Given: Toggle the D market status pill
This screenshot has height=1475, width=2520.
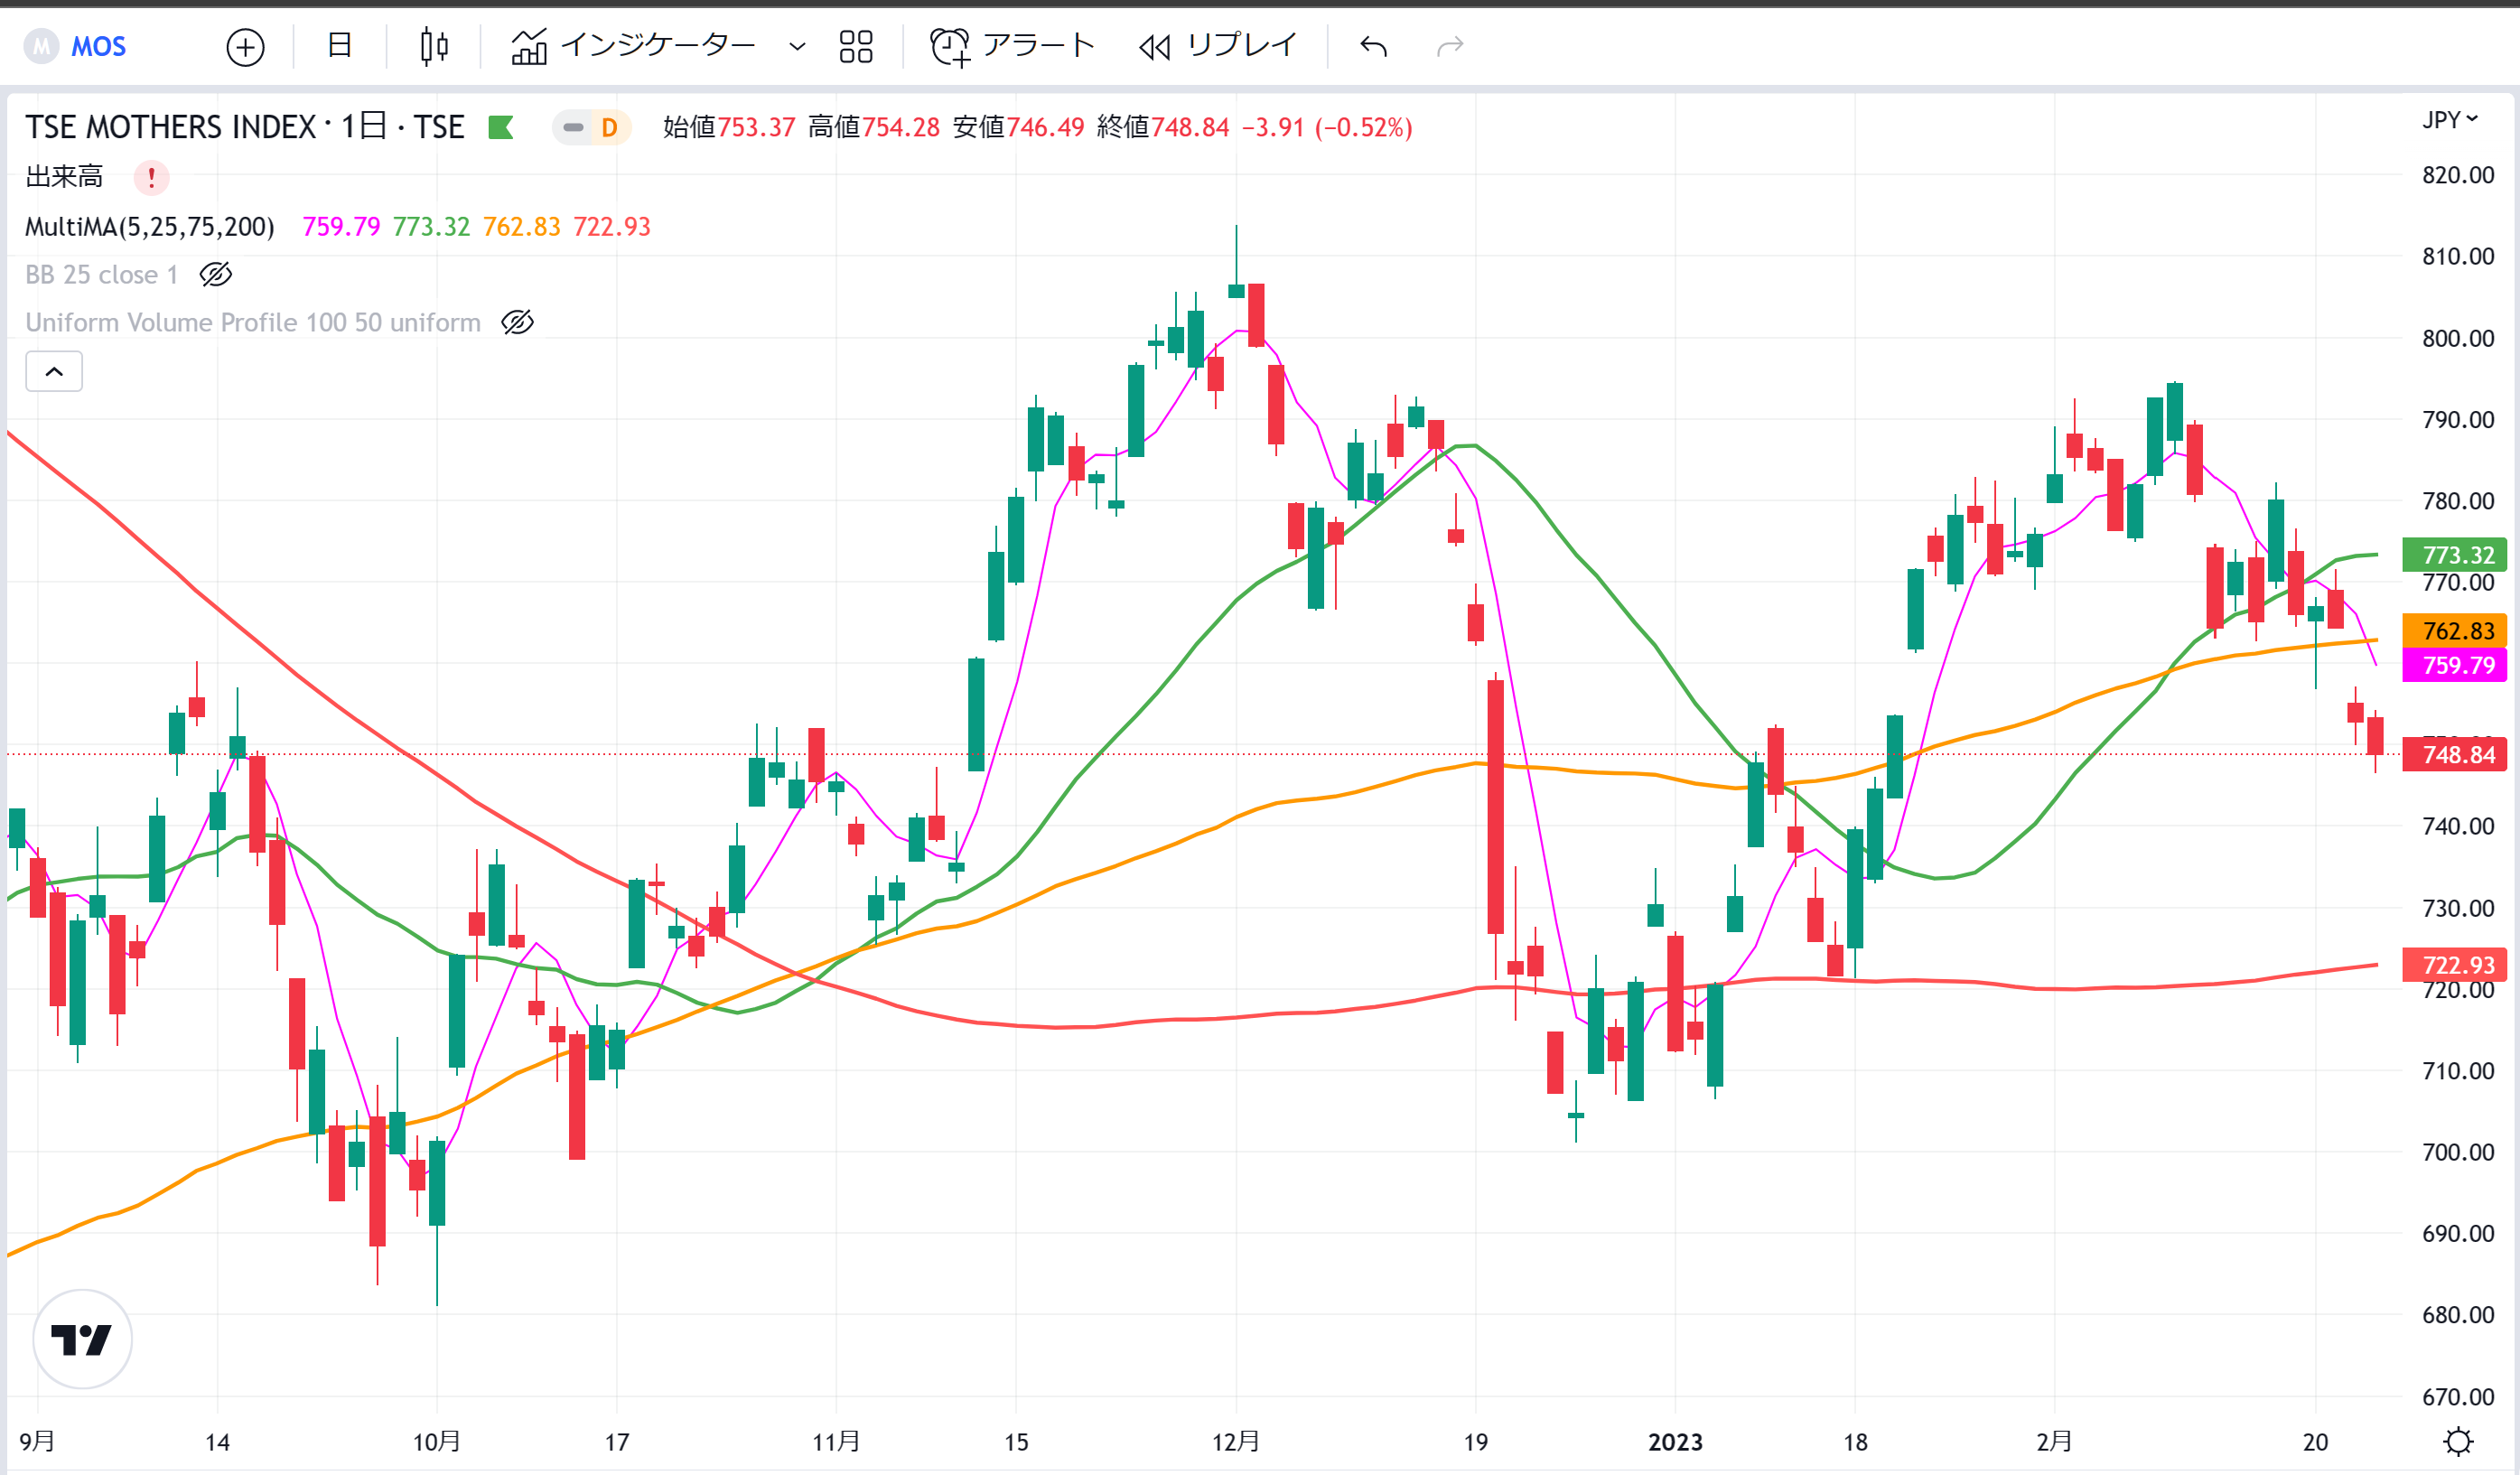Looking at the screenshot, I should click(x=591, y=127).
